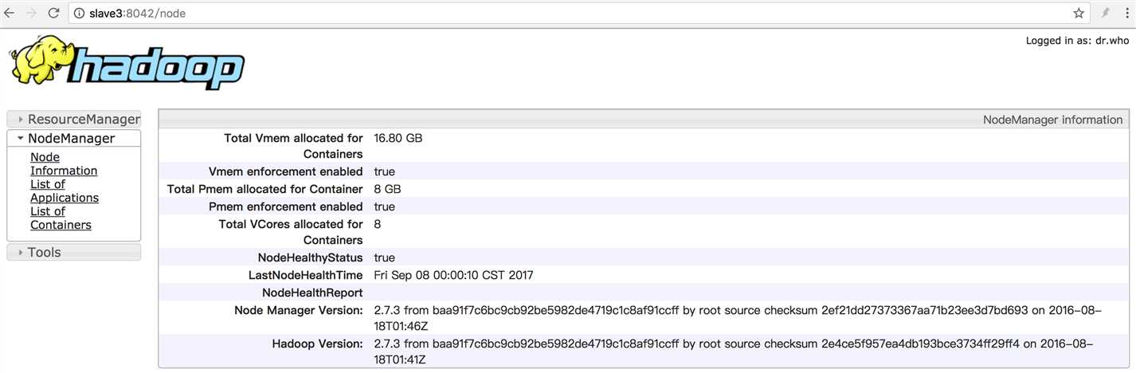Viewport: 1136px width, 373px height.
Task: Click the LastNodeHealthTime label
Action: click(x=306, y=275)
